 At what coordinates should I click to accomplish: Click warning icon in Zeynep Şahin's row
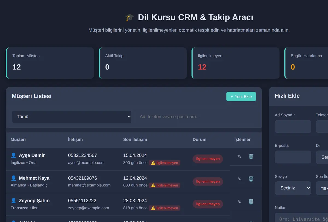pyautogui.click(x=153, y=208)
